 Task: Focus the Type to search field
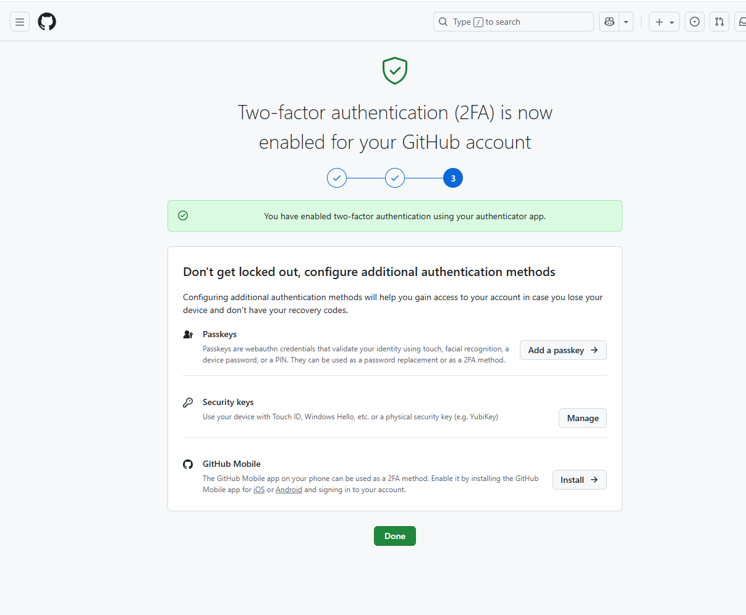coord(513,22)
